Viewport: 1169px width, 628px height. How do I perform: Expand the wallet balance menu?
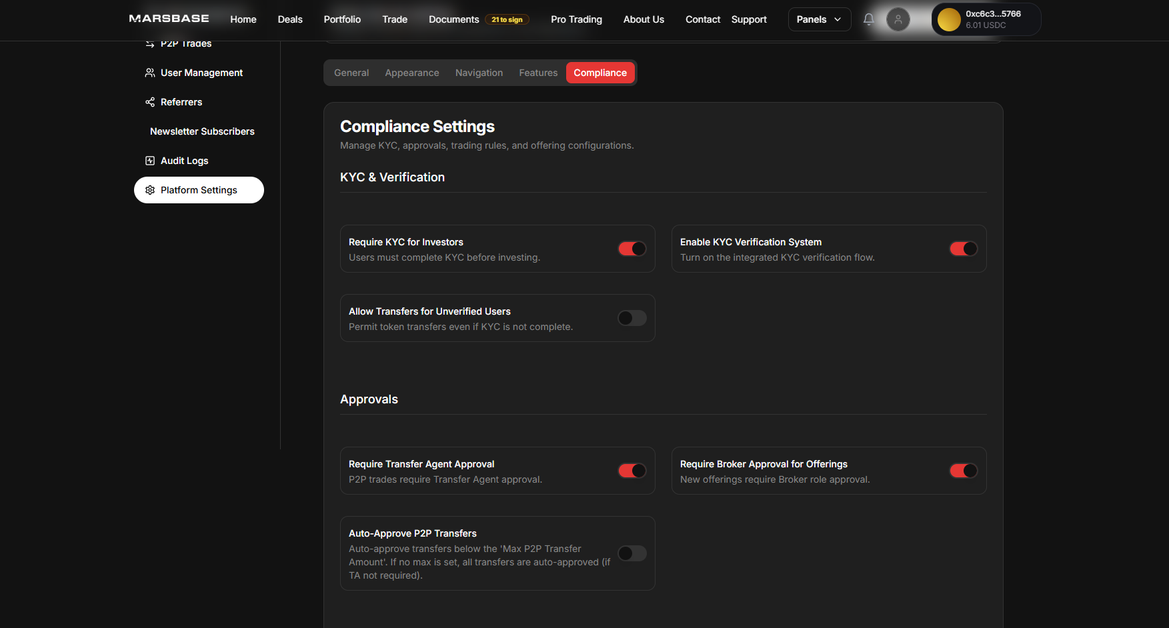pyautogui.click(x=986, y=19)
